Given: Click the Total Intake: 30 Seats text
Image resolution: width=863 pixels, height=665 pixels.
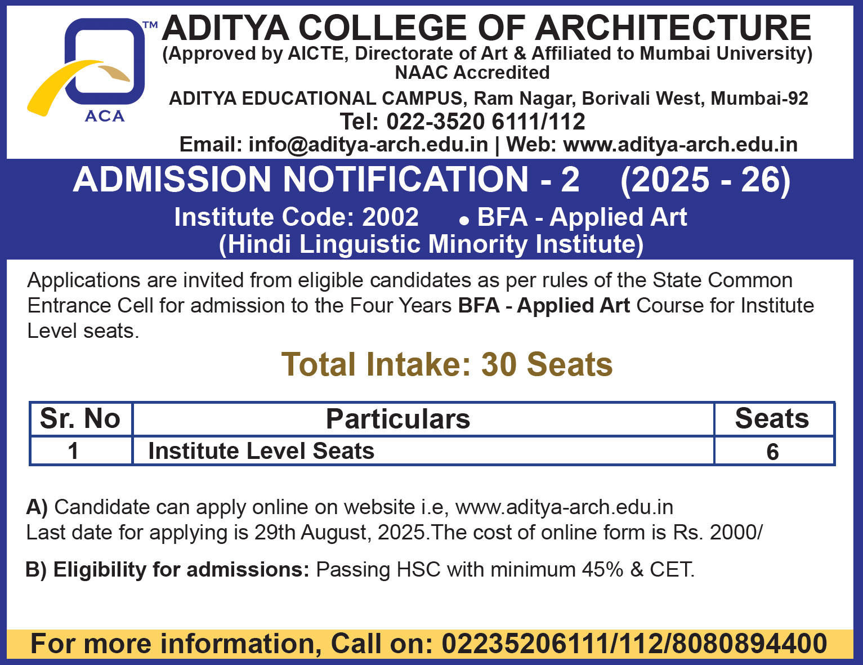Looking at the screenshot, I should (446, 364).
